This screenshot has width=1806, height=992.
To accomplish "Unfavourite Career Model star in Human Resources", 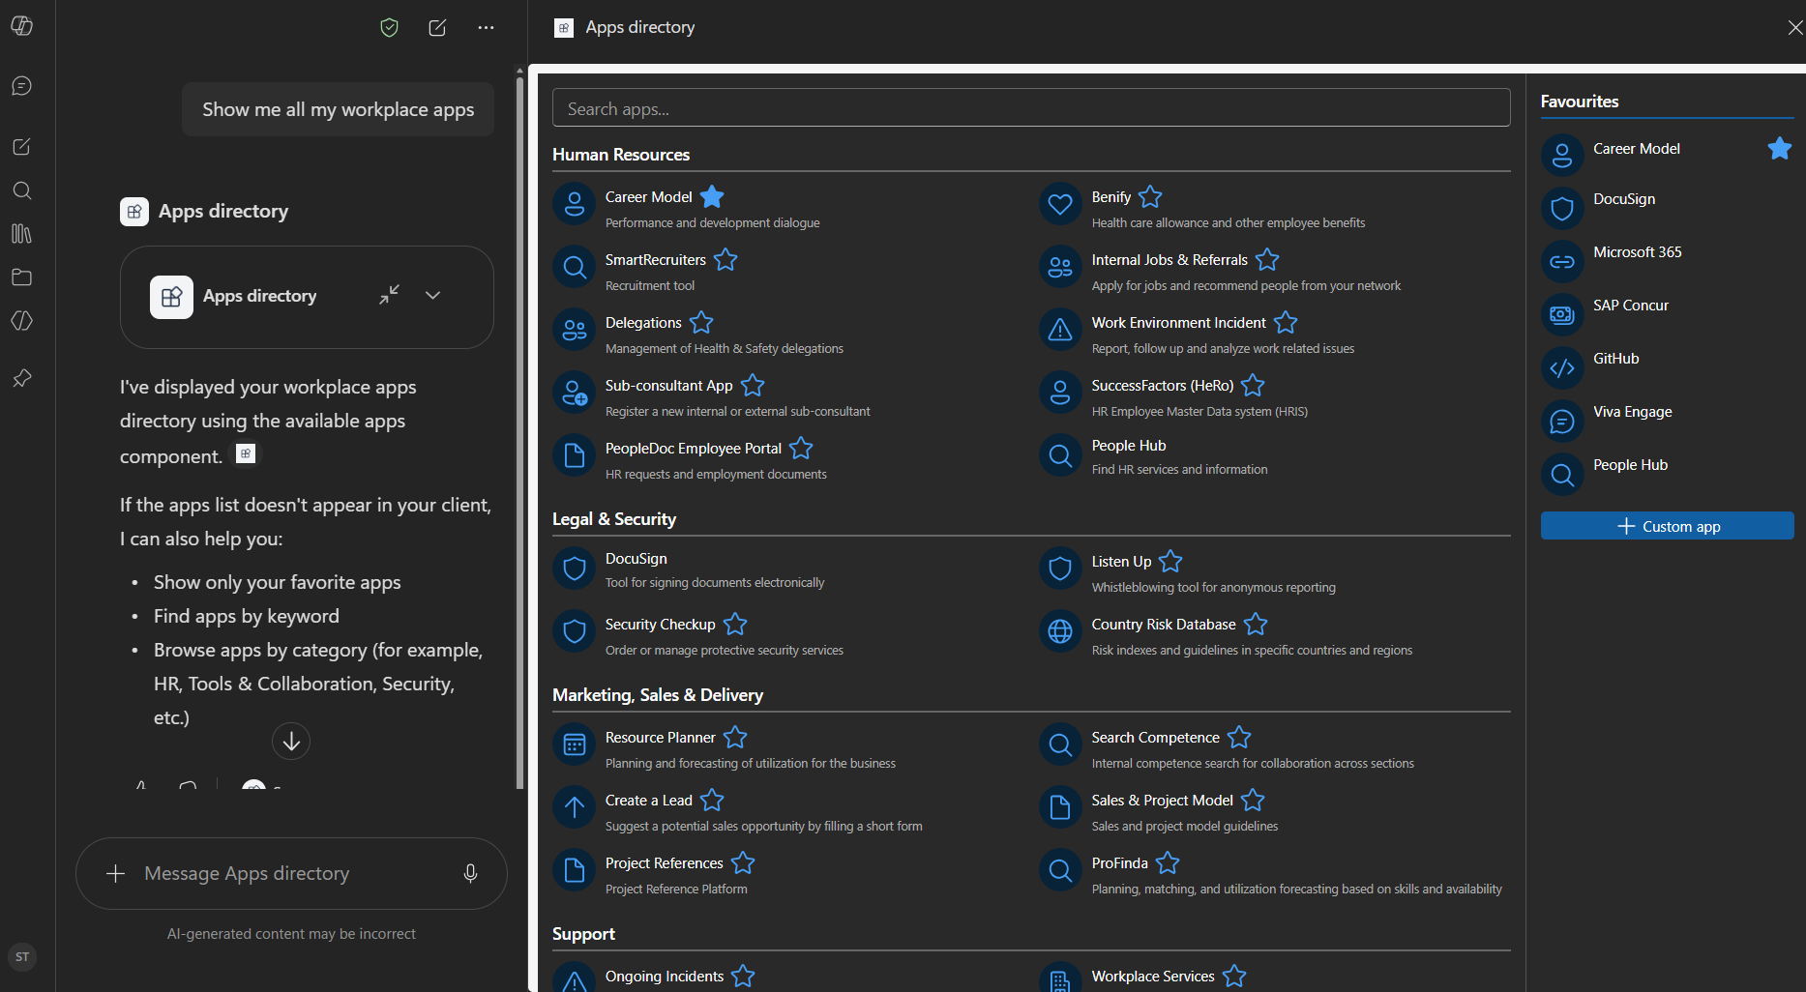I will pos(712,196).
